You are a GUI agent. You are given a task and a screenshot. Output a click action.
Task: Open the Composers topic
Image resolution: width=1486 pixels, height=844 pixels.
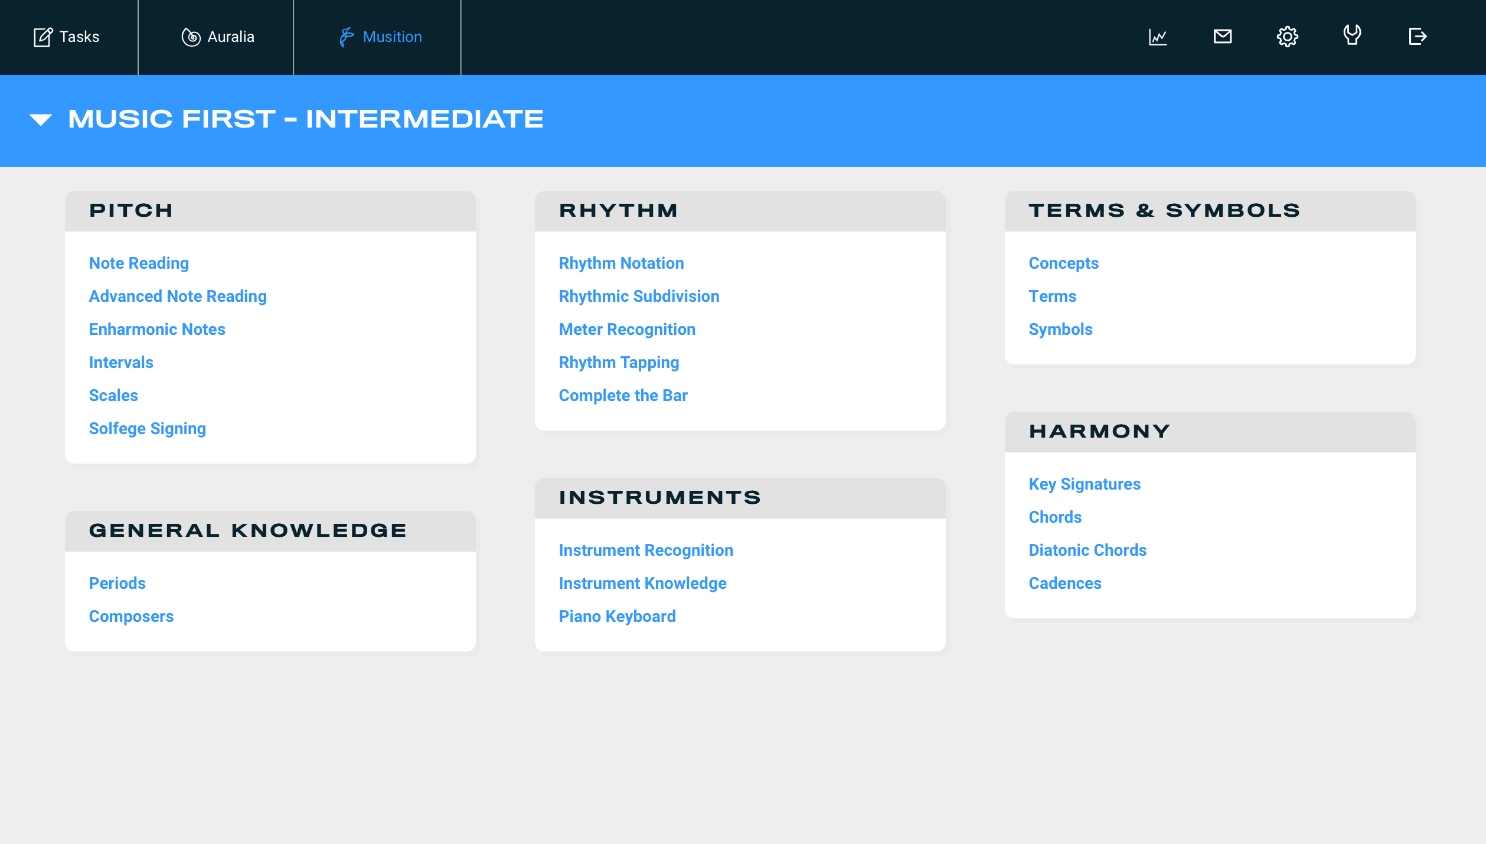pyautogui.click(x=131, y=617)
